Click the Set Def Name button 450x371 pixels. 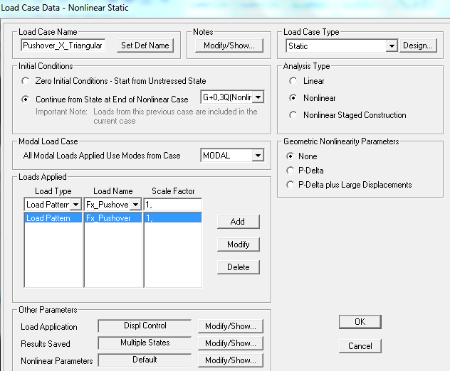pos(145,45)
